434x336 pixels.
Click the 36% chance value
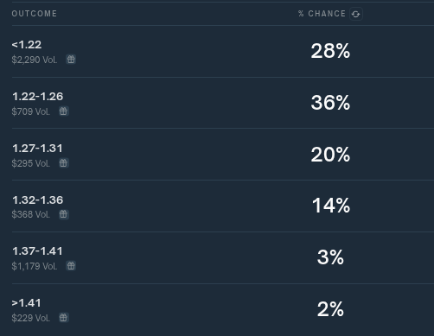tap(330, 103)
